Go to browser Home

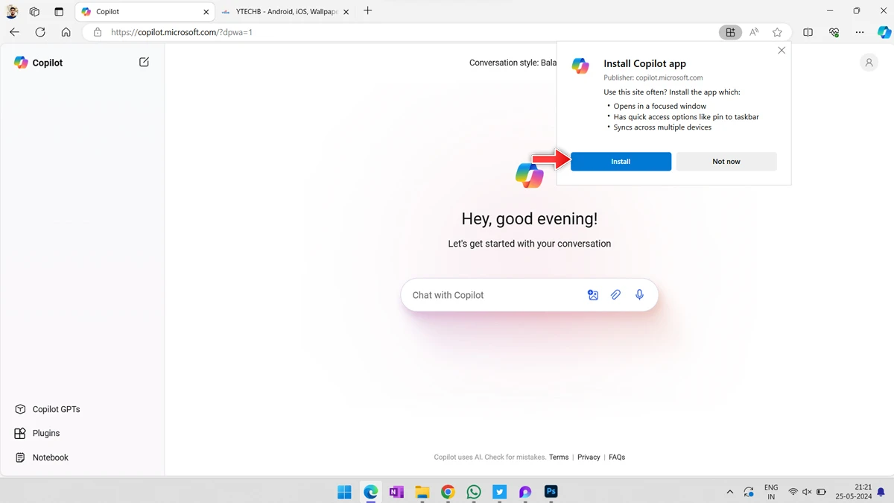[x=66, y=32]
